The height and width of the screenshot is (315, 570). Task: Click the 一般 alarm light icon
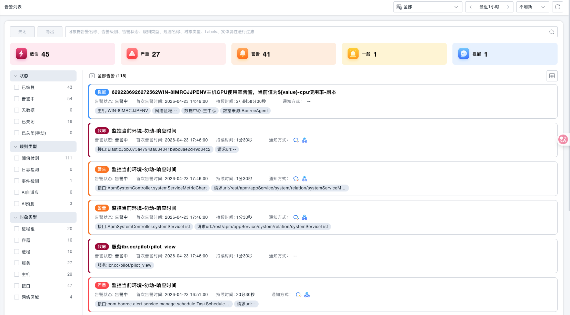[353, 53]
